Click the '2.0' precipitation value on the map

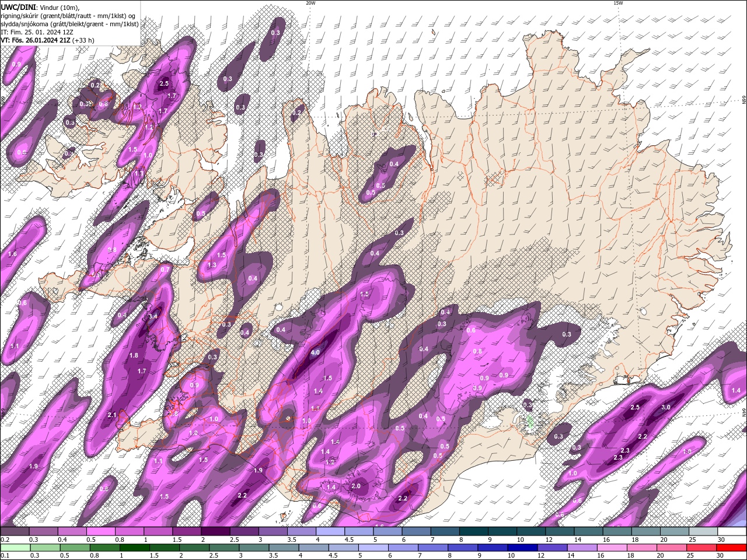(356, 486)
